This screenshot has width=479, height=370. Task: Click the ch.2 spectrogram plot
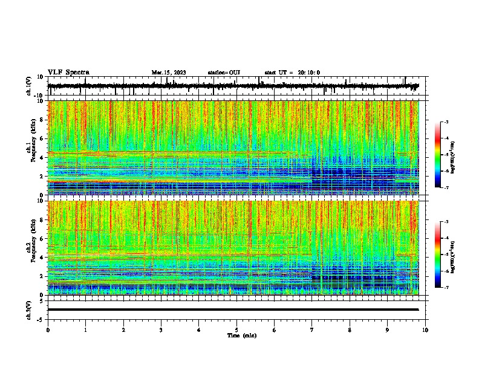tap(233, 248)
